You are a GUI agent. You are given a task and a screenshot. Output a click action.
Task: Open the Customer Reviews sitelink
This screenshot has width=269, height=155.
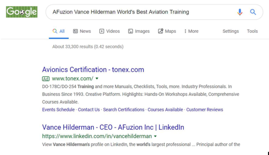[205, 110]
